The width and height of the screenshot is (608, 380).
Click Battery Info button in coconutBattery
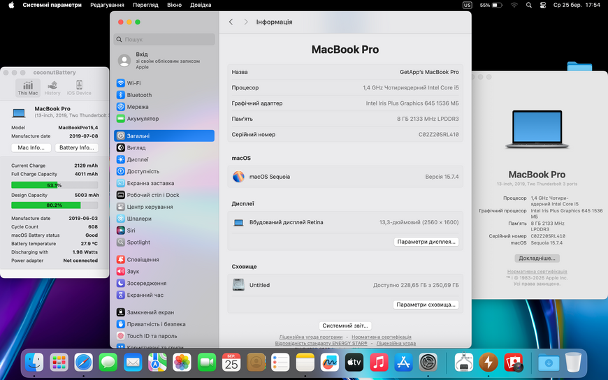(x=77, y=147)
